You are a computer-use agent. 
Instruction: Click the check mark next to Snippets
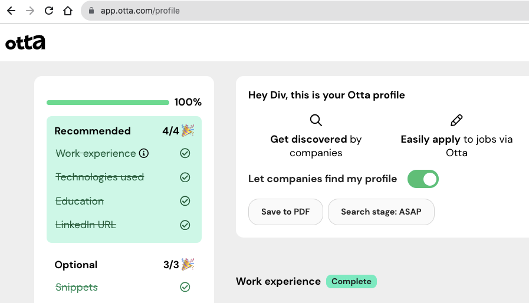(185, 287)
